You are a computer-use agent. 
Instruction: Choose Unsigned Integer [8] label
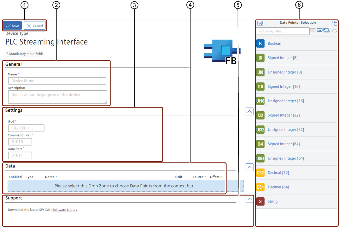(285, 72)
